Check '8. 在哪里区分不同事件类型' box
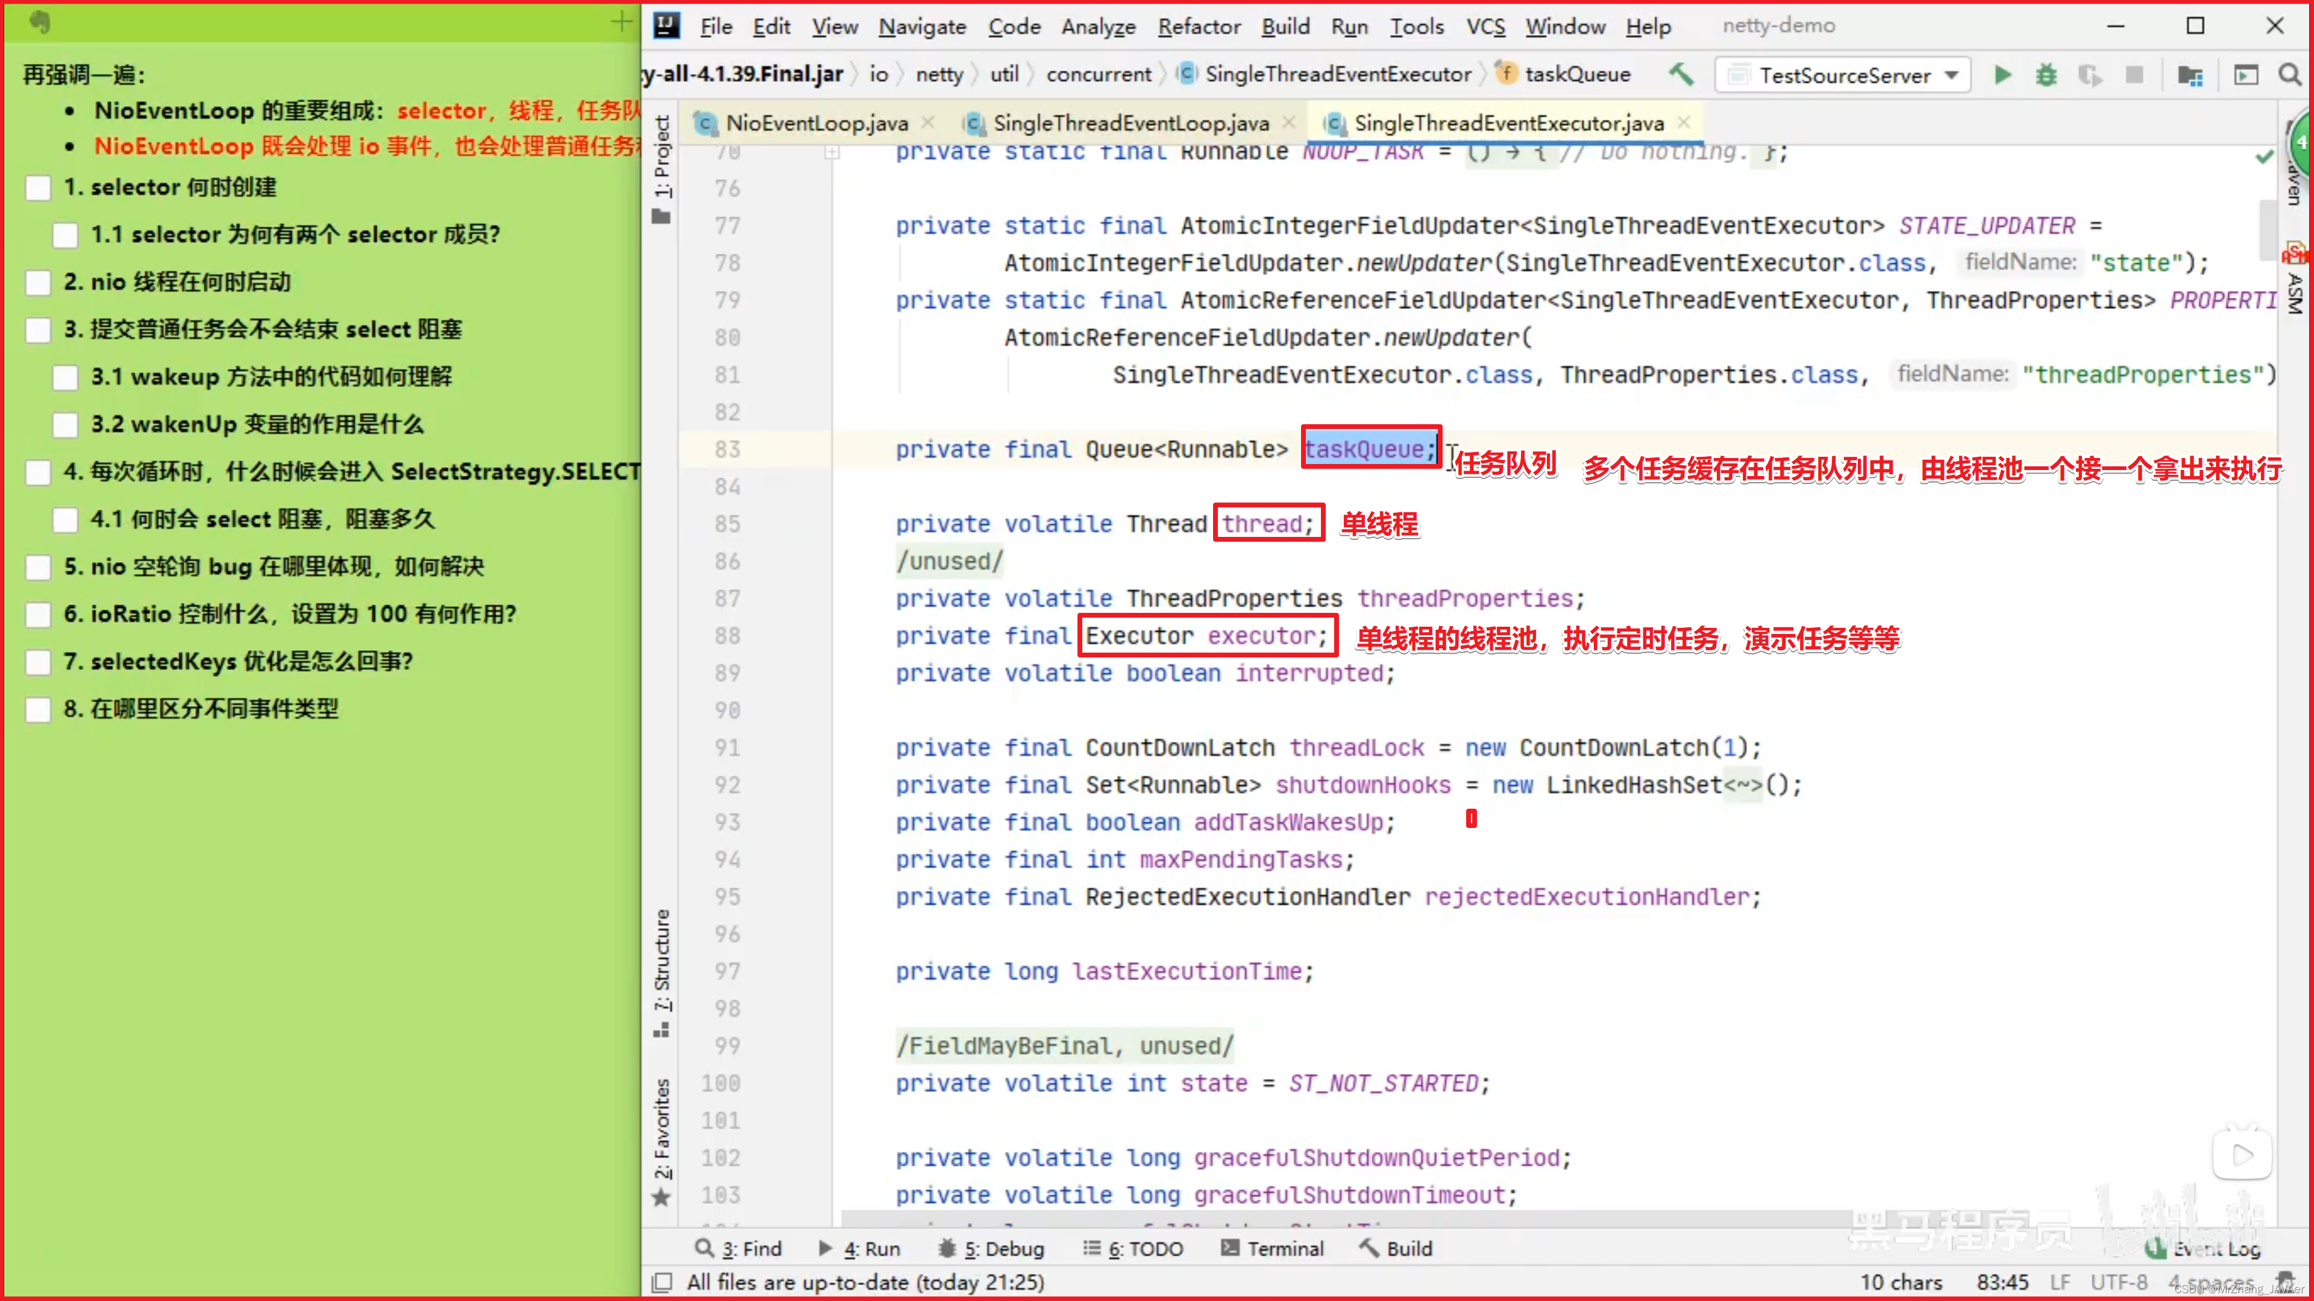2314x1301 pixels. coord(38,710)
